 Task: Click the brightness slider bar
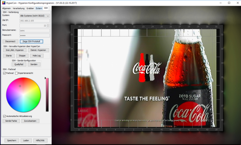click(47, 95)
